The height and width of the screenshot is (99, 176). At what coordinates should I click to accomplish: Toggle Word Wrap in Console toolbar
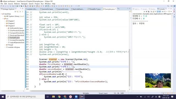pos(155,12)
